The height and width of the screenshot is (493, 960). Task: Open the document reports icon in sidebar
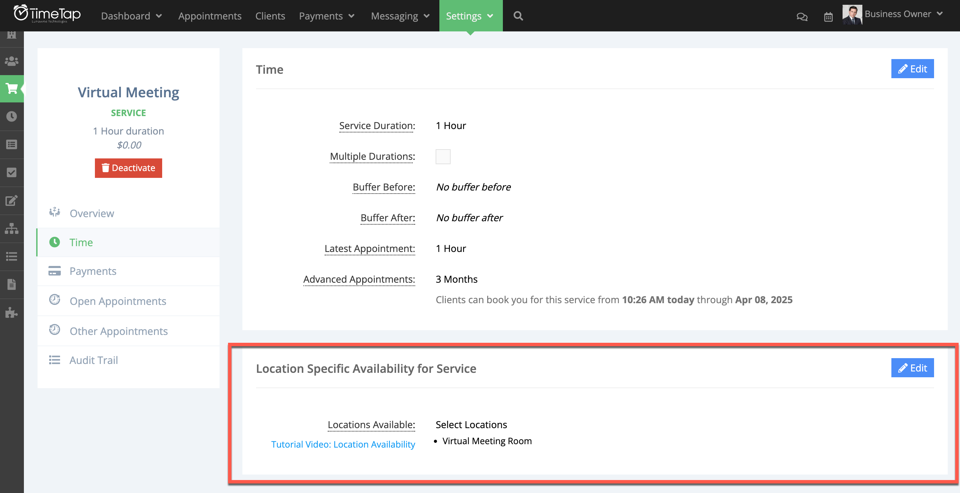pyautogui.click(x=12, y=284)
